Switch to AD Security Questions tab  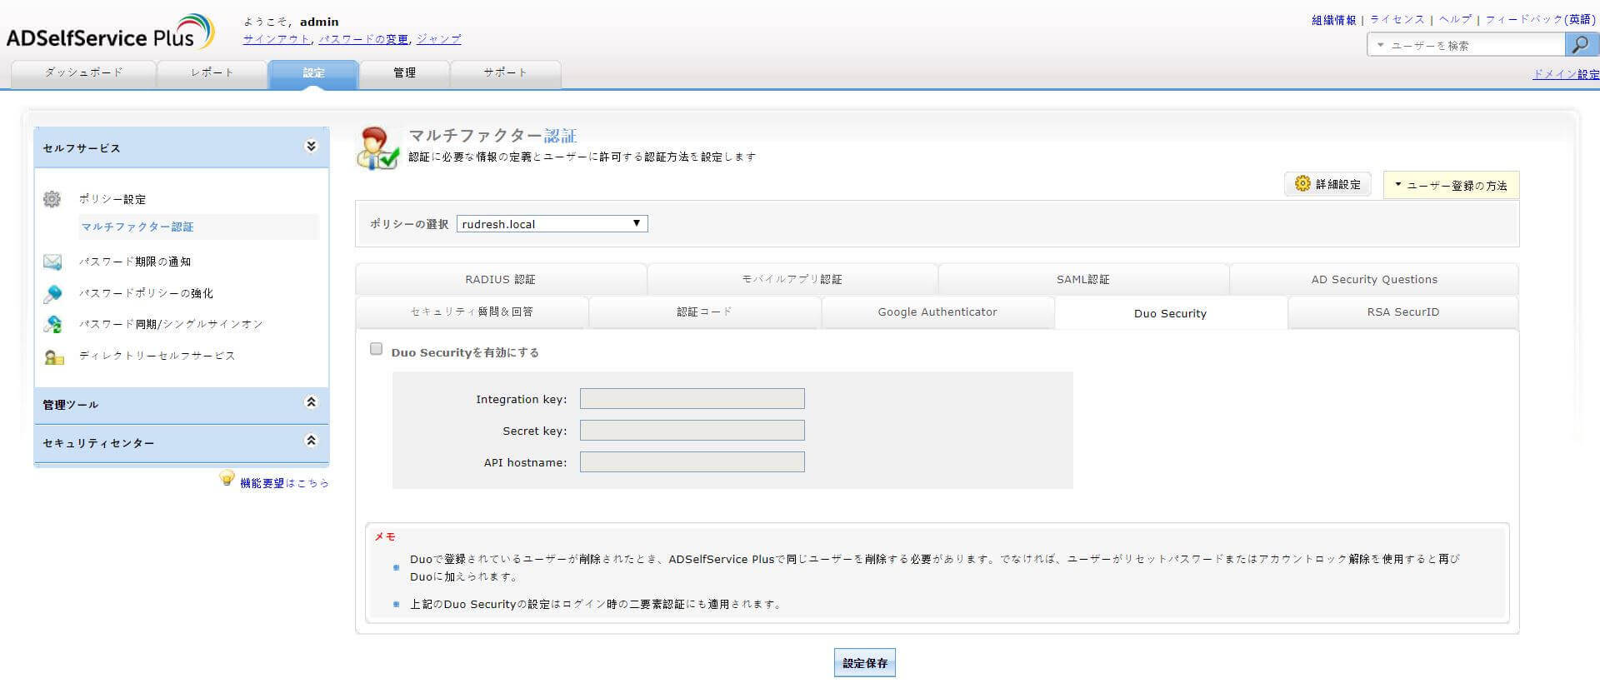click(1374, 279)
